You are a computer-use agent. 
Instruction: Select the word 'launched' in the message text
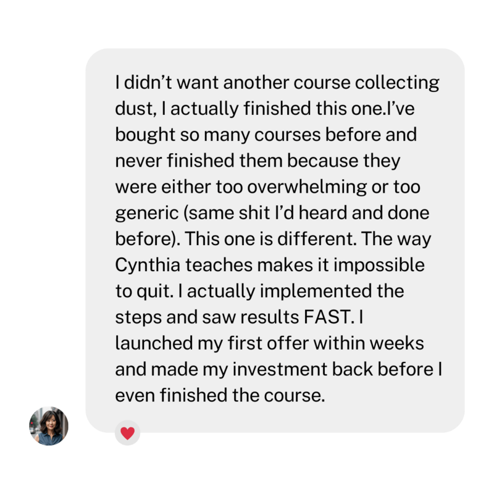154,343
